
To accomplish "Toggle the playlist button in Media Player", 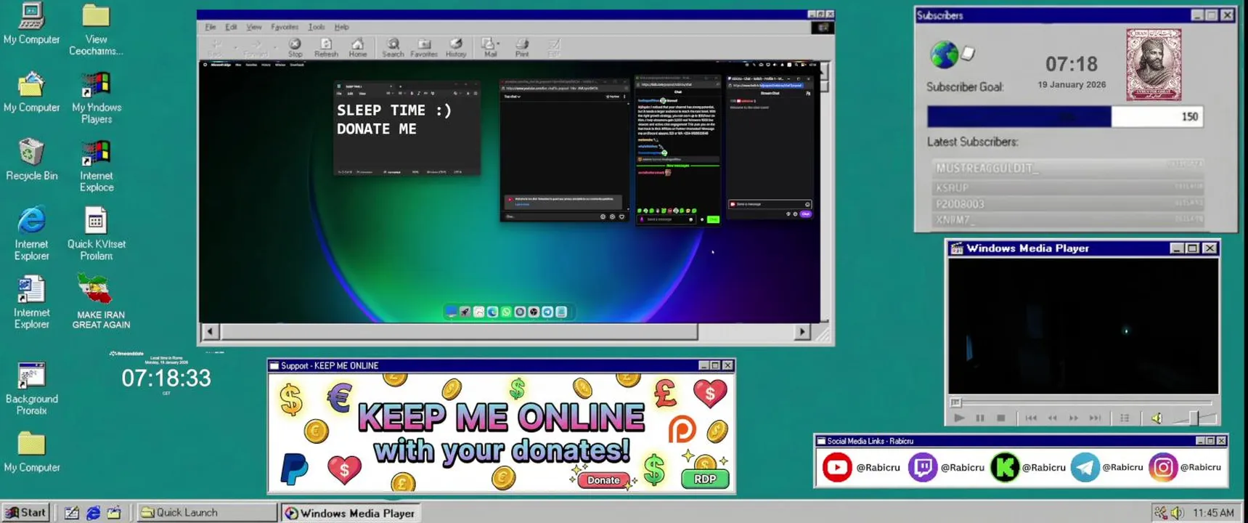I will pos(1125,418).
